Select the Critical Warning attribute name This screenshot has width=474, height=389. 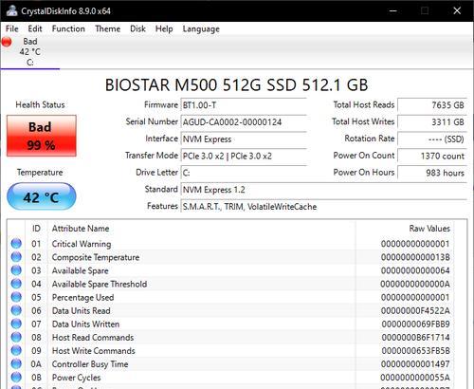click(82, 244)
